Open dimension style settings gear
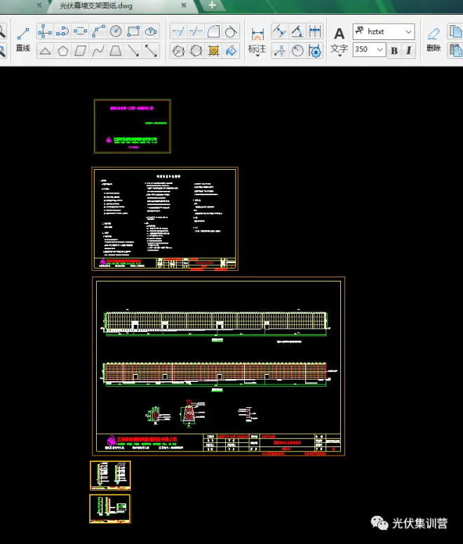Image resolution: width=463 pixels, height=544 pixels. (x=315, y=51)
